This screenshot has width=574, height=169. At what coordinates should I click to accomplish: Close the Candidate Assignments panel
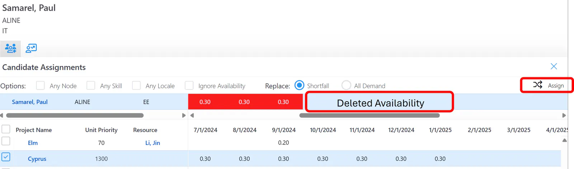[x=554, y=66]
